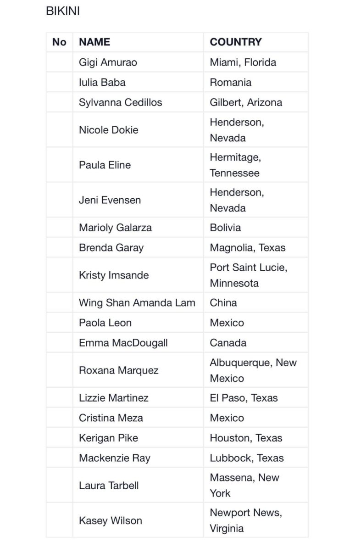
Task: Click the Hermitage, Tennessee country cell
Action: pyautogui.click(x=235, y=165)
